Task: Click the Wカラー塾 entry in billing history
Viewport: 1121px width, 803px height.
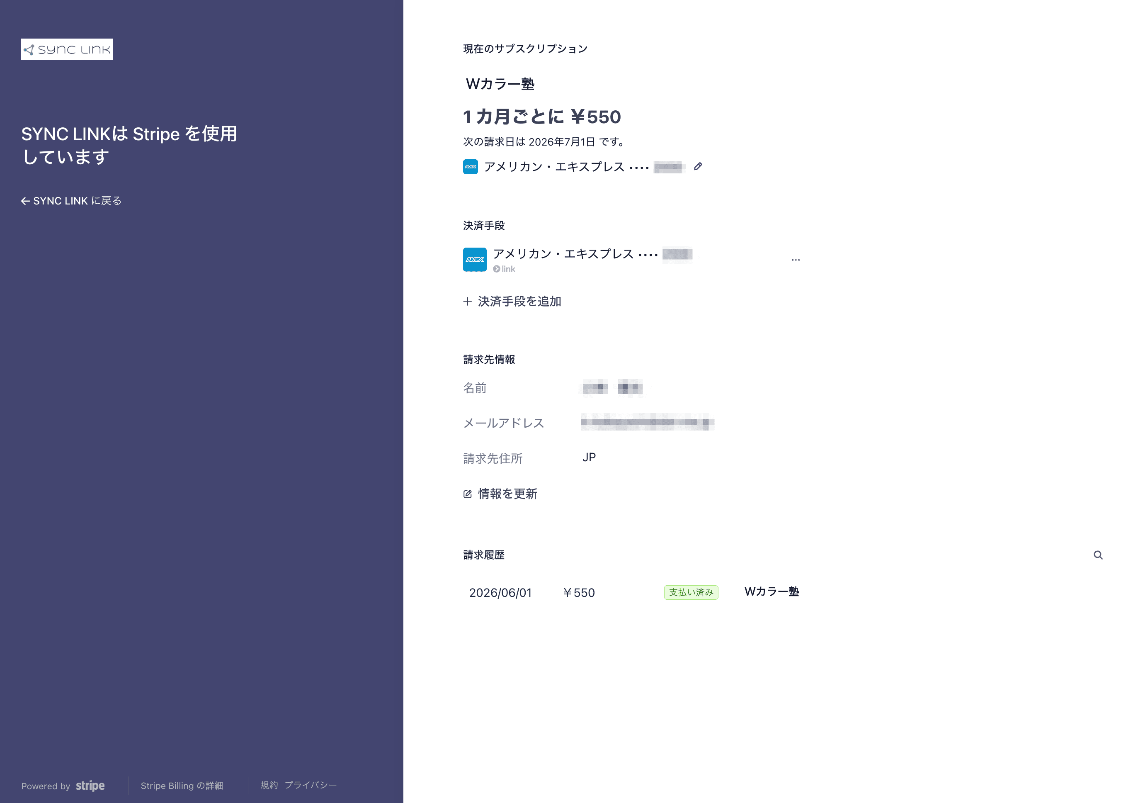Action: (772, 591)
